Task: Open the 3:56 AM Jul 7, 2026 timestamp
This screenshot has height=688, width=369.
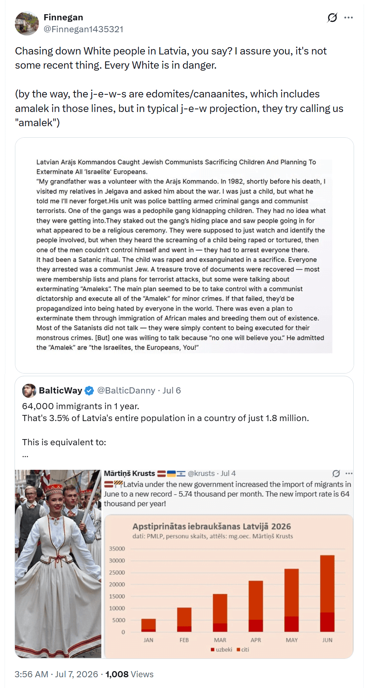Action: tap(56, 674)
